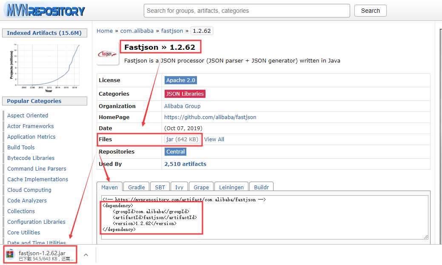Screen dimensions: 442x265
Task: Open Actor Frameworks category
Action: pos(31,126)
